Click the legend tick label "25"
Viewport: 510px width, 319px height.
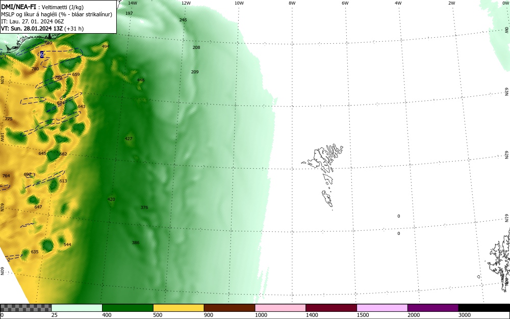pyautogui.click(x=55, y=315)
